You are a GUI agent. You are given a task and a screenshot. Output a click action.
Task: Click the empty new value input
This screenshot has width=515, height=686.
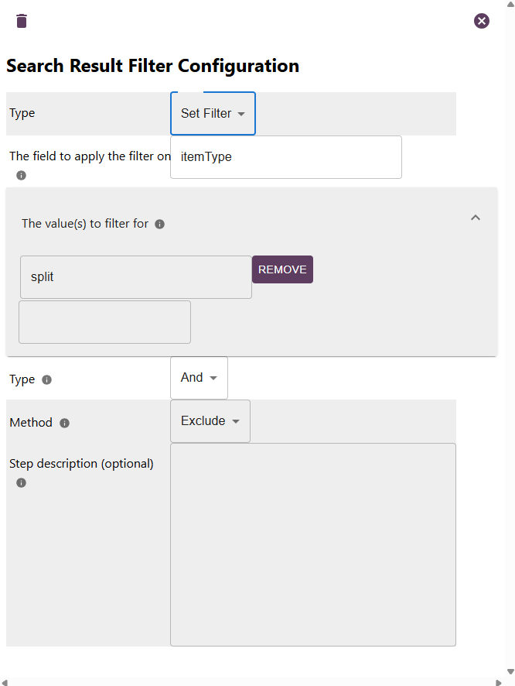[105, 322]
